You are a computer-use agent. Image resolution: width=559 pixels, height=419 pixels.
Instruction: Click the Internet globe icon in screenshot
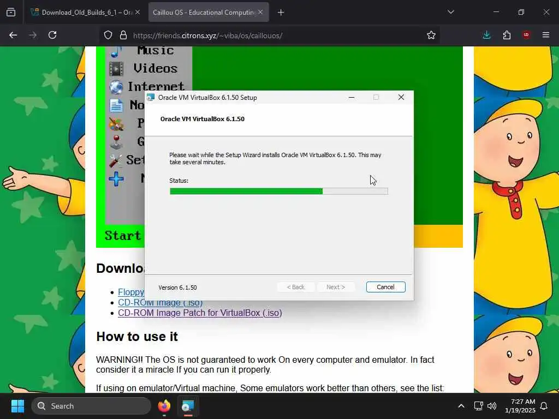[116, 87]
